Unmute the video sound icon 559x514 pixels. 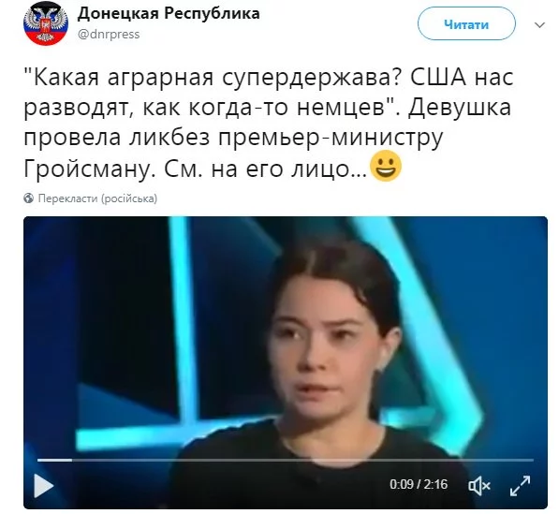[478, 485]
